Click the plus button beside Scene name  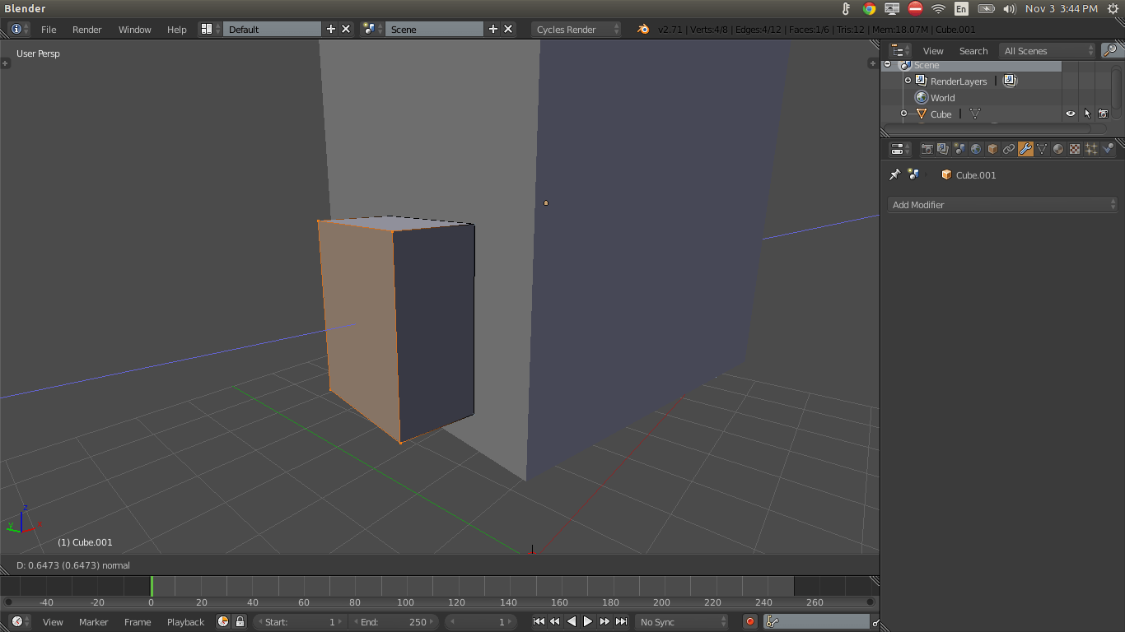492,28
